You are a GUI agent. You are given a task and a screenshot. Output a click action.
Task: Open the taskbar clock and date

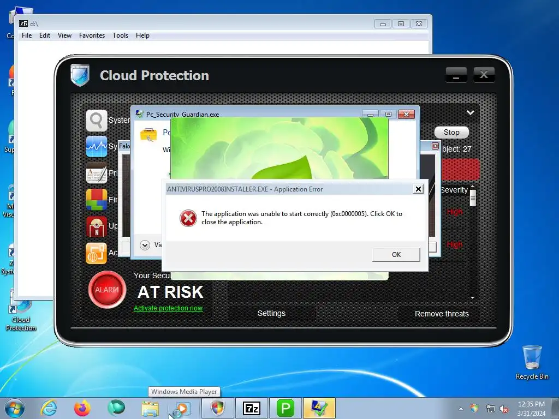[531, 409]
